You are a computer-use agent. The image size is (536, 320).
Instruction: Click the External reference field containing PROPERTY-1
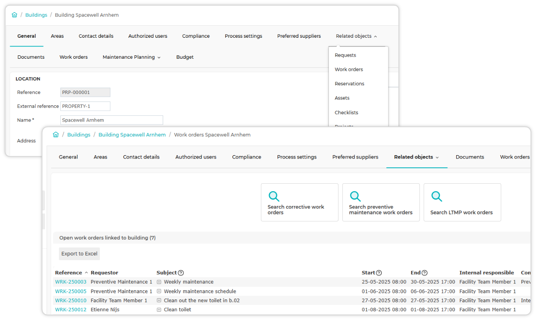pyautogui.click(x=85, y=106)
